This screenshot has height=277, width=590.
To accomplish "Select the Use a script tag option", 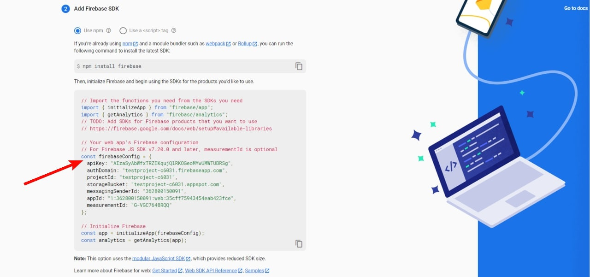I will pyautogui.click(x=123, y=31).
